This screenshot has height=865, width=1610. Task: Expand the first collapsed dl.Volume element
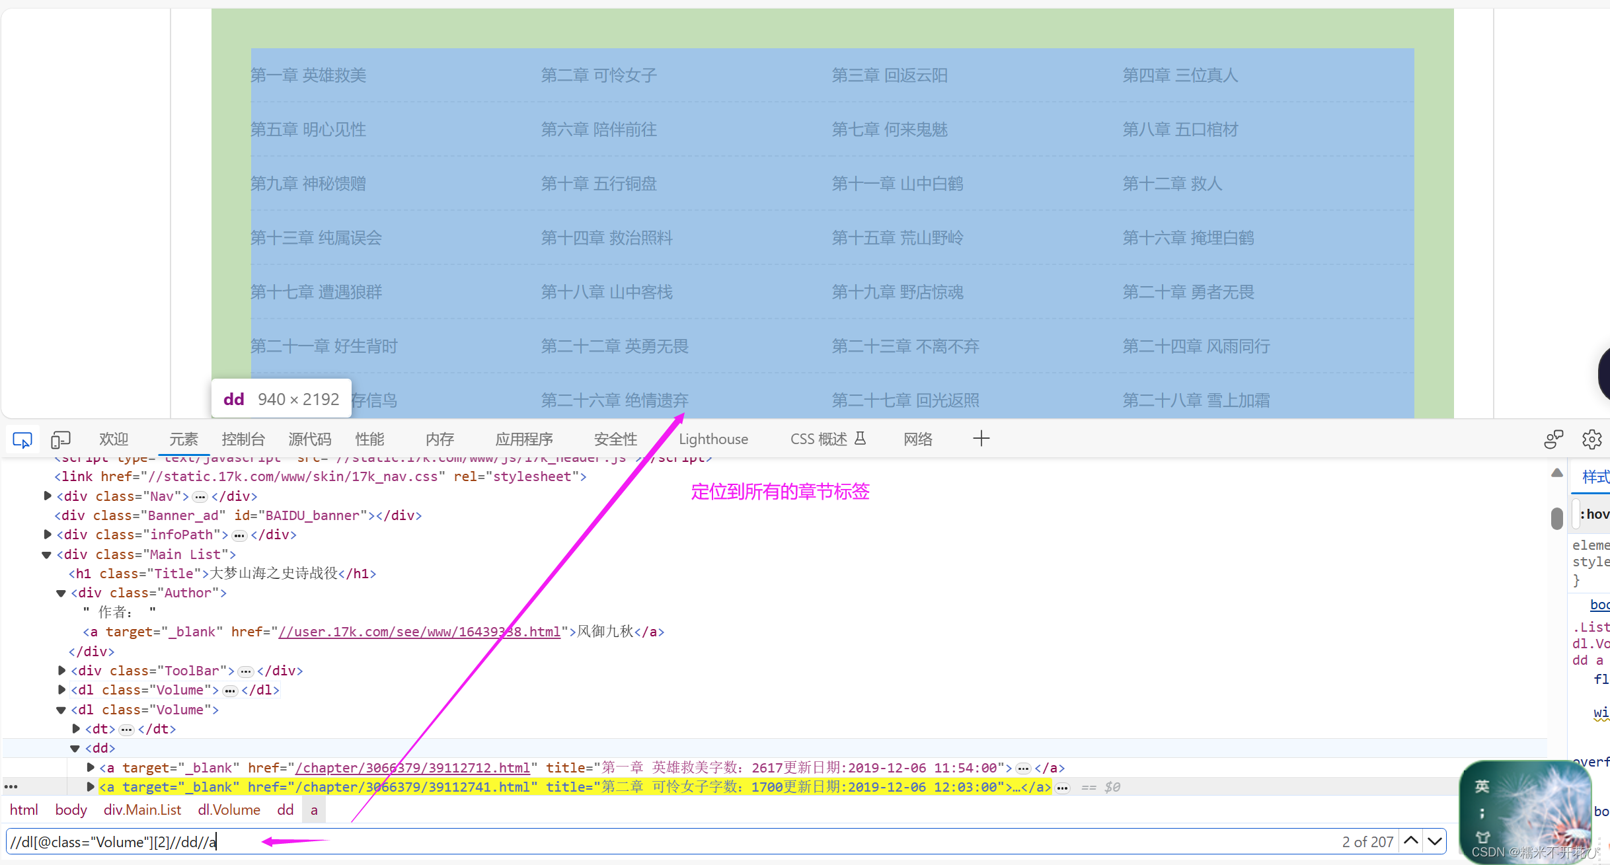(61, 690)
